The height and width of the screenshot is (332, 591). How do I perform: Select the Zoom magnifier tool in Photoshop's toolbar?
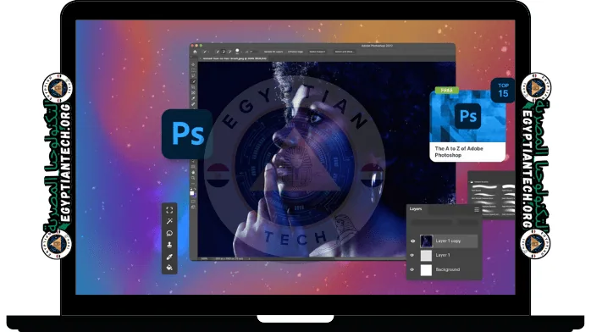[193, 178]
